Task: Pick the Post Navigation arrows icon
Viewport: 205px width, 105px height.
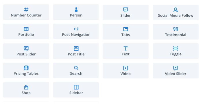Action: coord(76,29)
